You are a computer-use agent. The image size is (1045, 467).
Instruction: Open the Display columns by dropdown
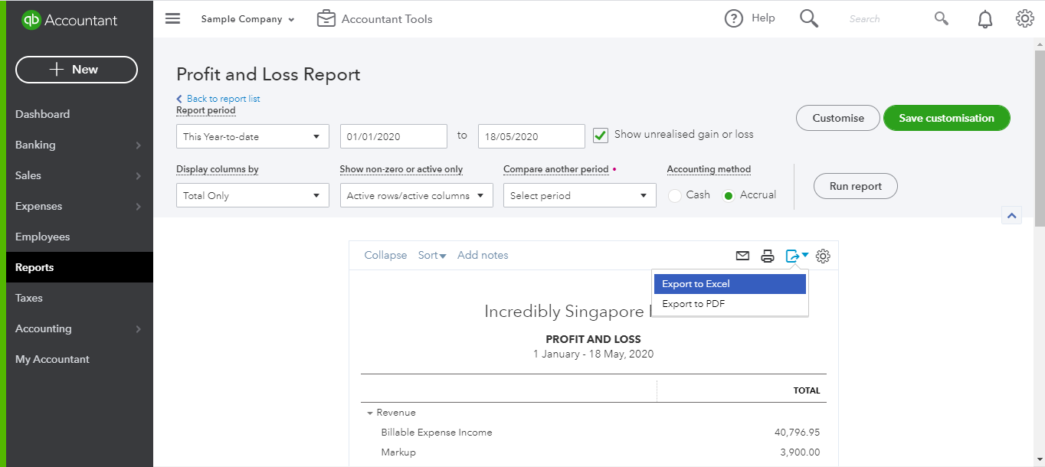tap(252, 196)
